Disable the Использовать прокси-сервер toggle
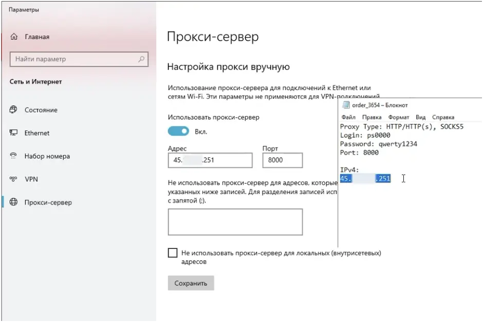Screen dimensions: 483x322 pos(178,131)
